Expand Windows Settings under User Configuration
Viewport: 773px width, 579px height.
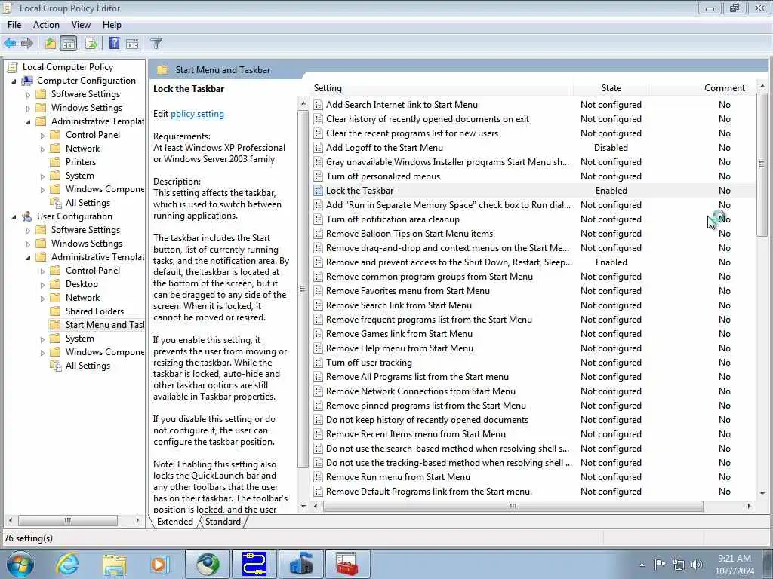pos(28,244)
